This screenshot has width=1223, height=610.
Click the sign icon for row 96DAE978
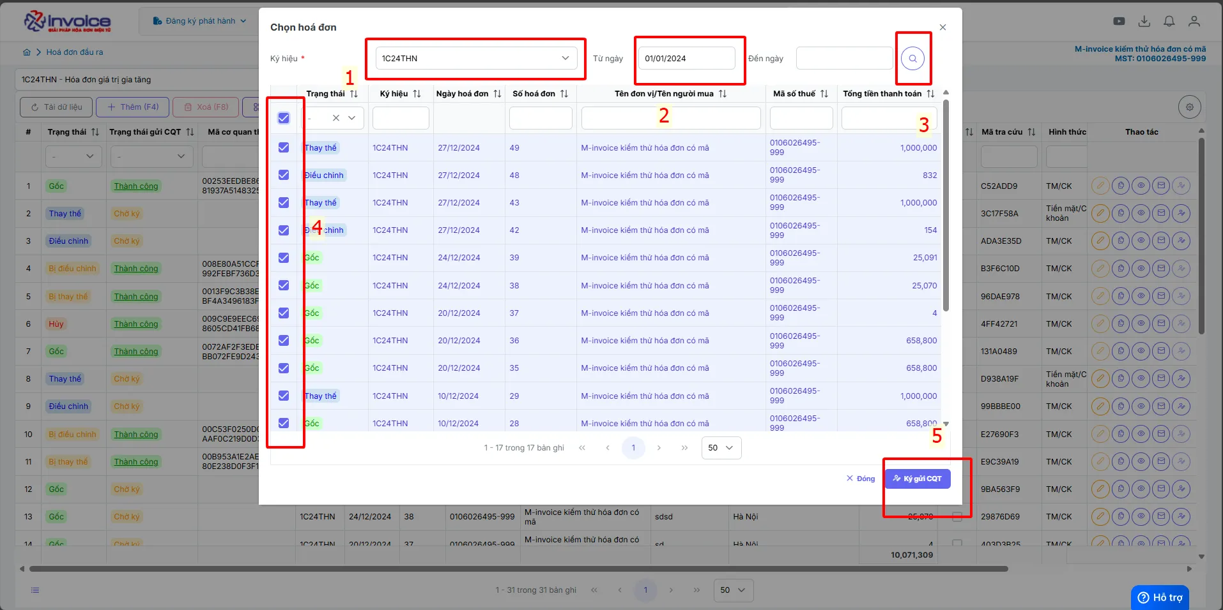(x=1182, y=297)
